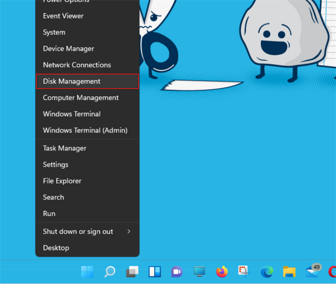Open Microsoft Teams Chat
The image size is (336, 284).
click(177, 273)
